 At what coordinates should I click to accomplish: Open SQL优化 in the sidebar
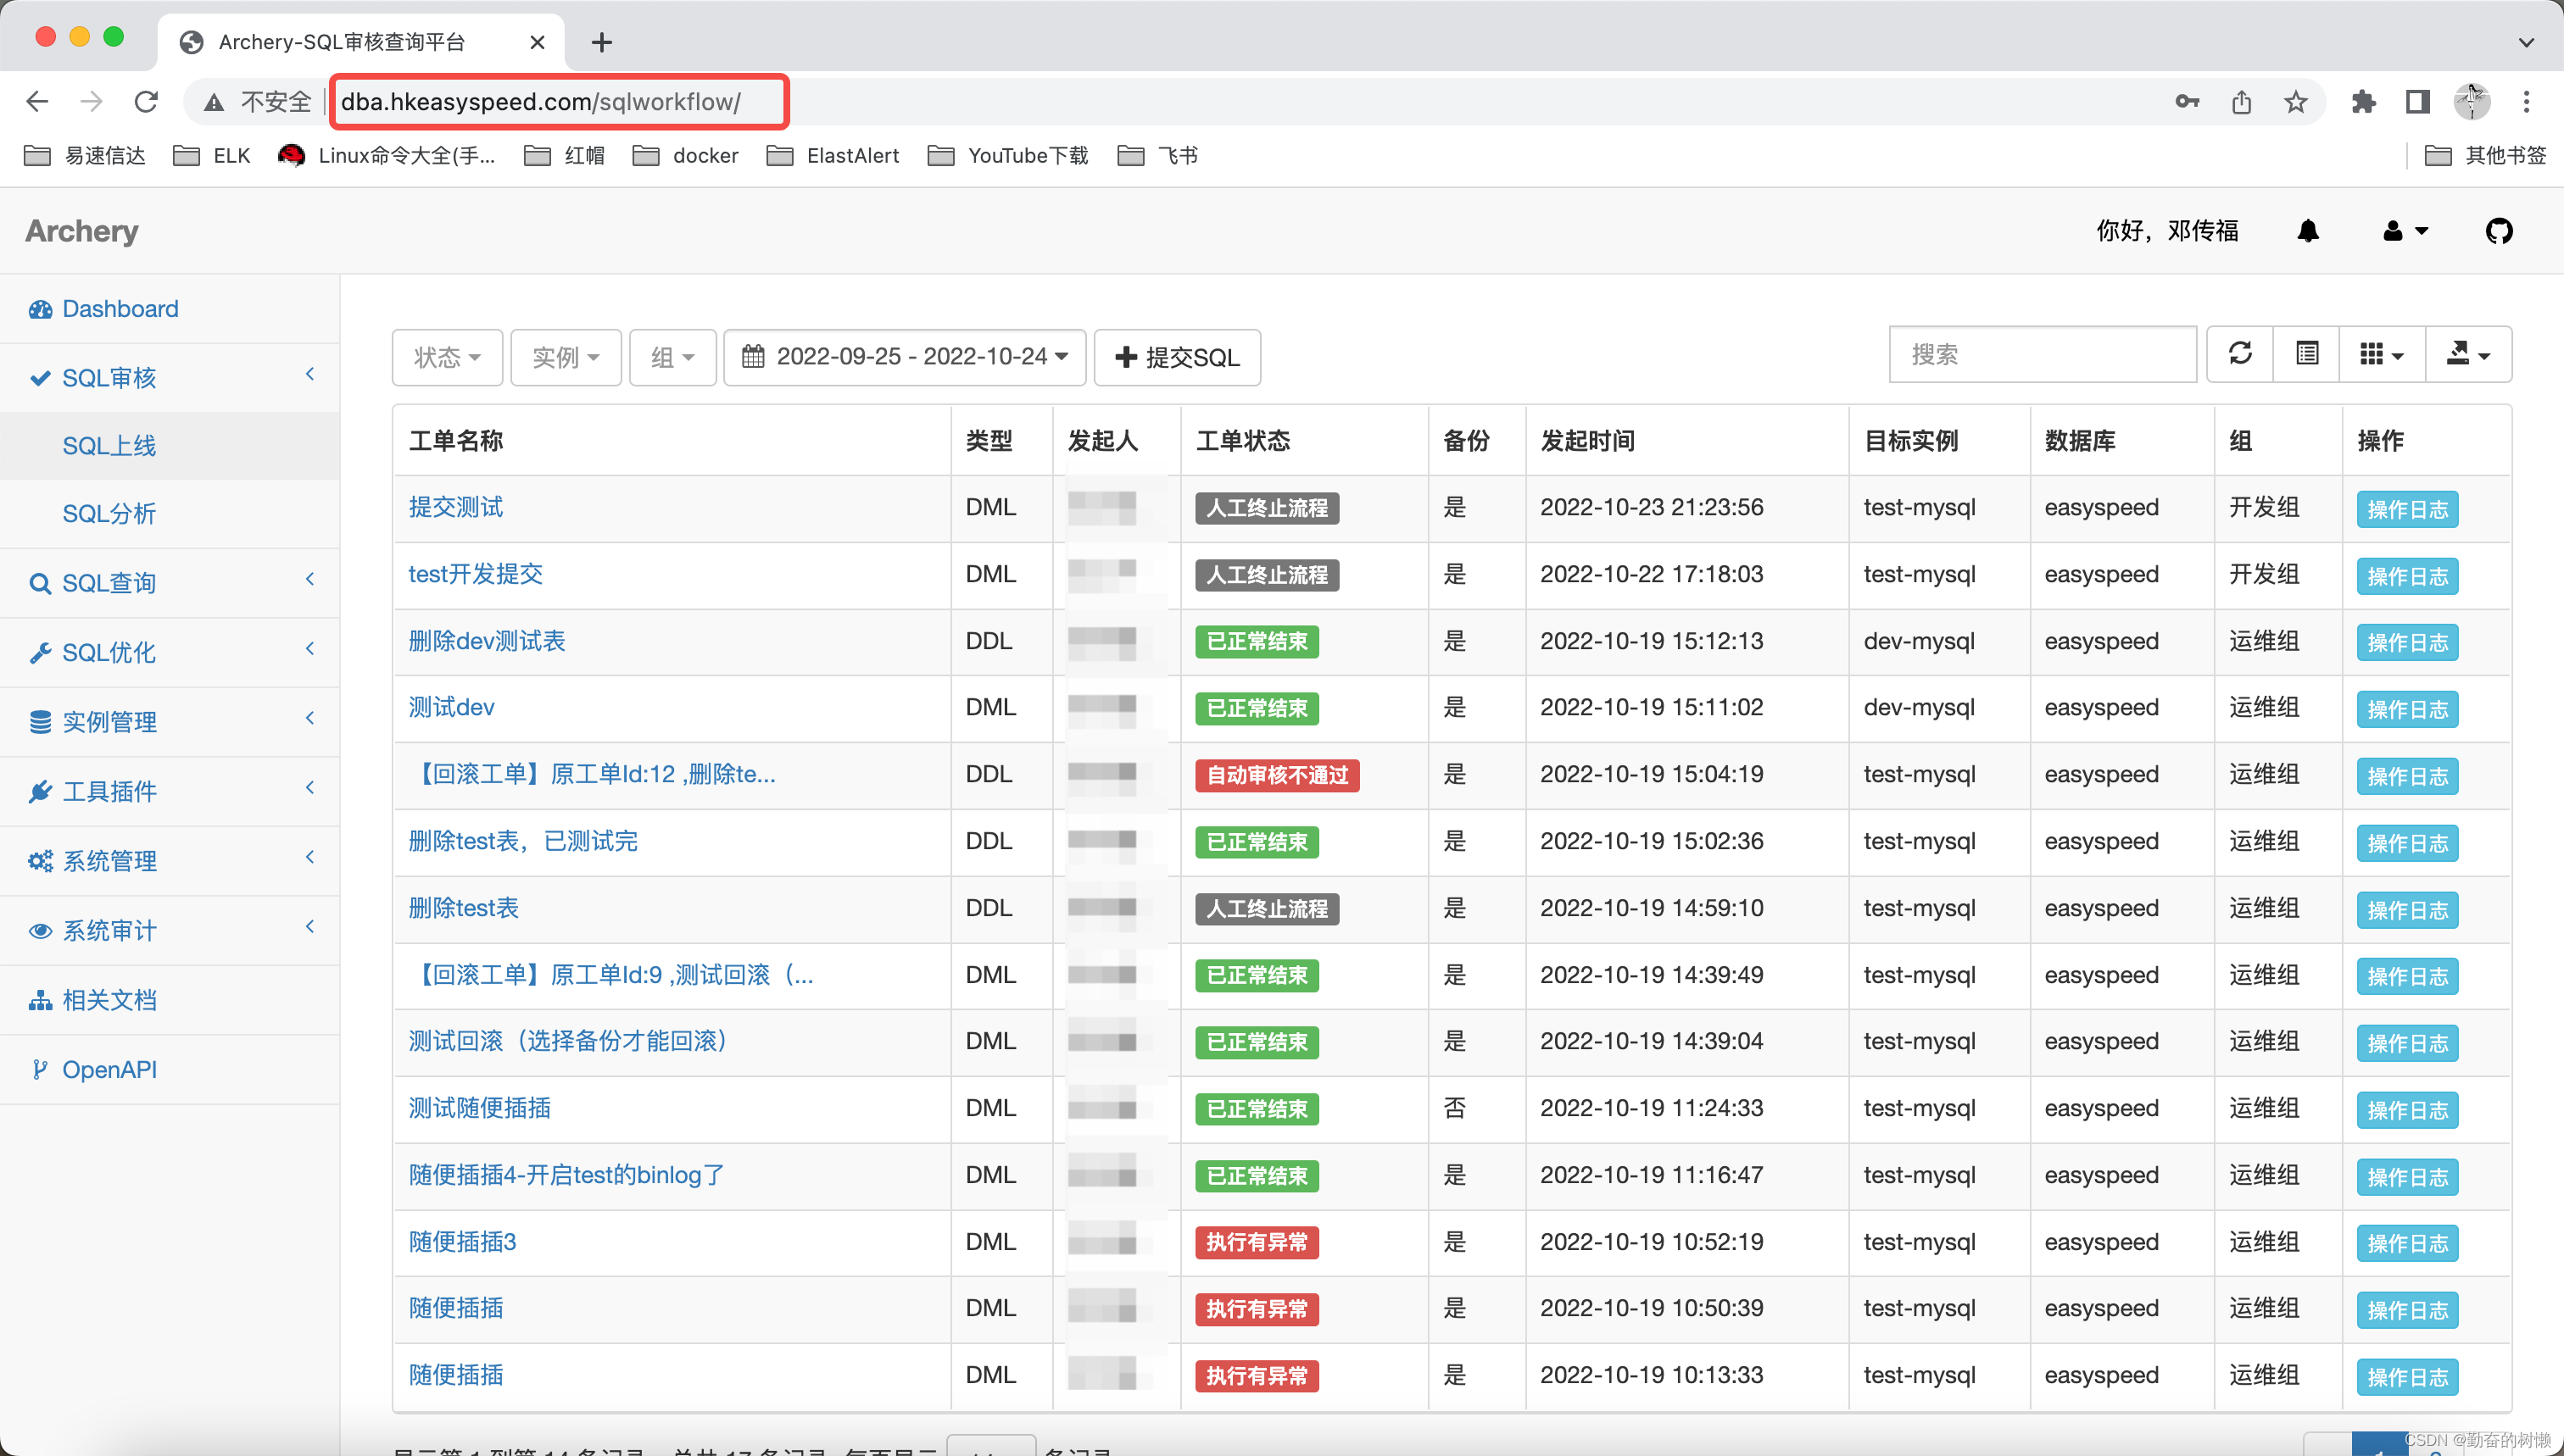tap(109, 652)
